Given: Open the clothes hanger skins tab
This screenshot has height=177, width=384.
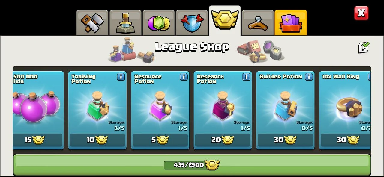Looking at the screenshot, I should tap(258, 23).
